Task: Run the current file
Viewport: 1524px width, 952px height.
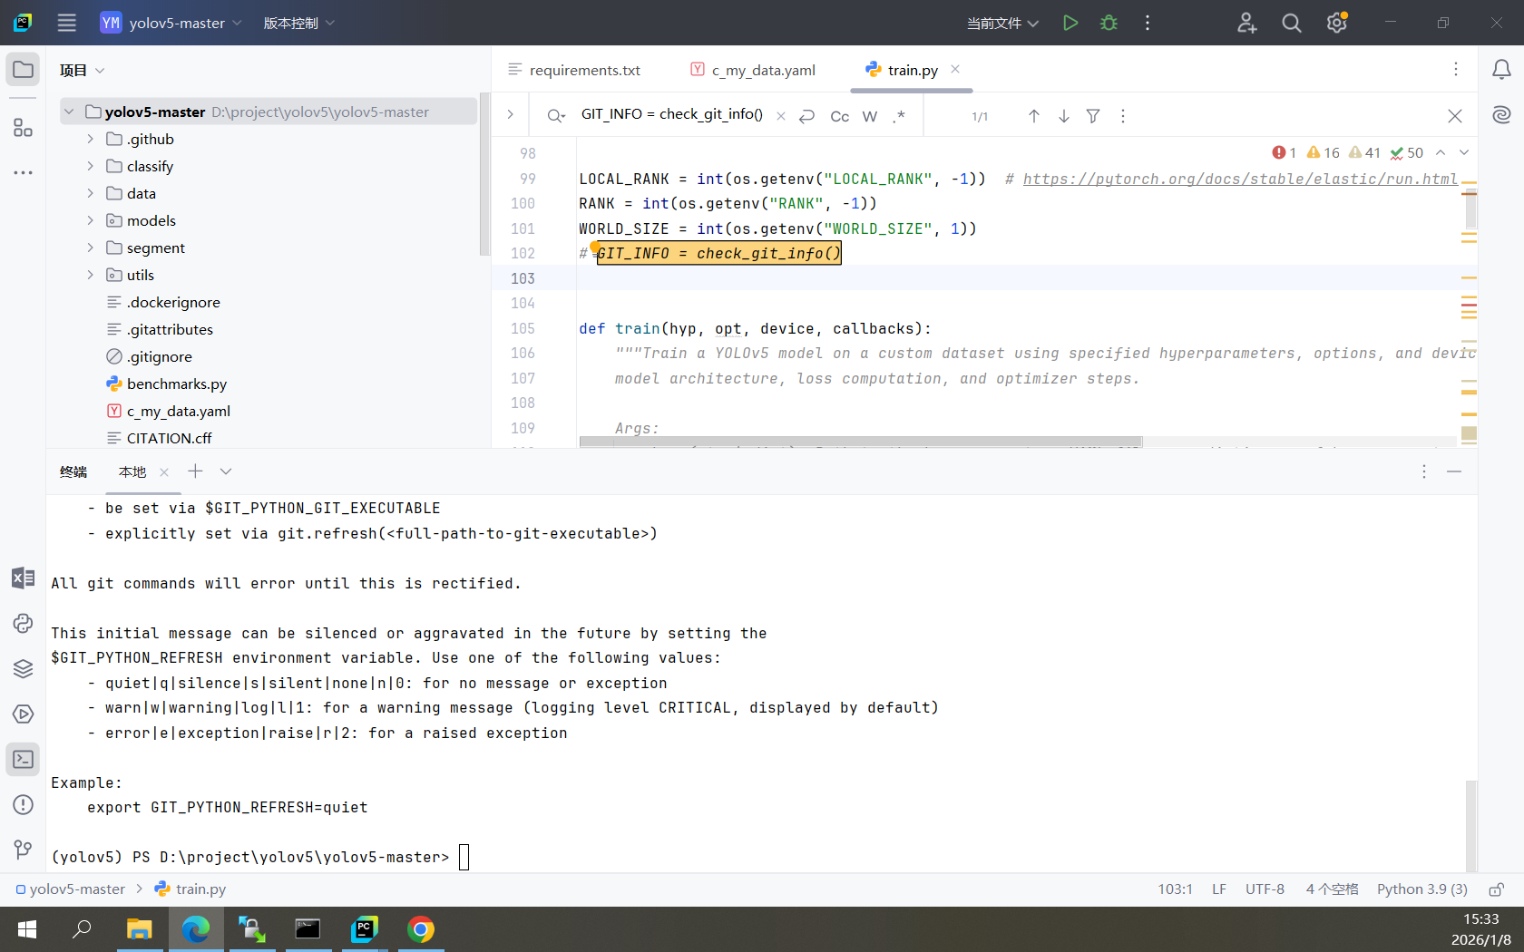Action: tap(1070, 23)
